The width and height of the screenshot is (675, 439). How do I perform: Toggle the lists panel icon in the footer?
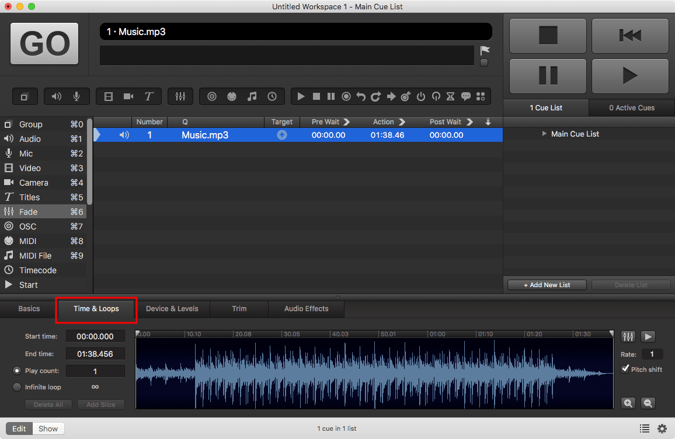click(645, 428)
